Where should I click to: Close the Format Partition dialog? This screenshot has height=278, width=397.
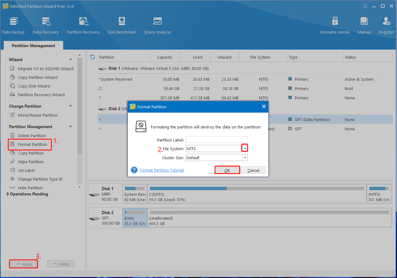(264, 106)
